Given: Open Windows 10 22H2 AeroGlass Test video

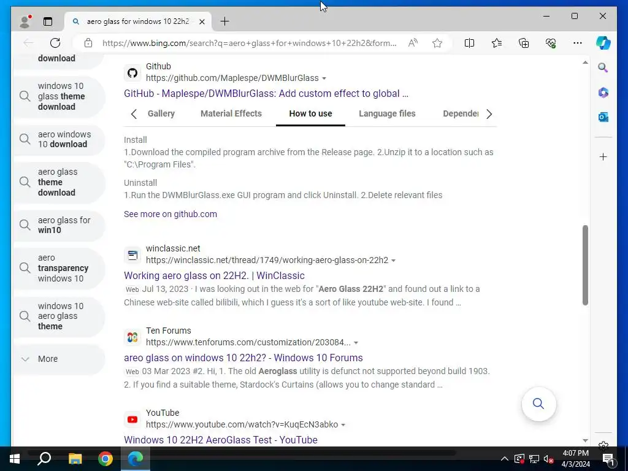Looking at the screenshot, I should coord(221,440).
